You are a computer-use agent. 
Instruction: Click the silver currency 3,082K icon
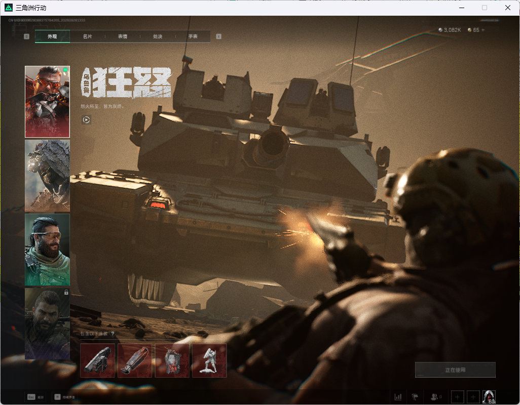pos(440,30)
